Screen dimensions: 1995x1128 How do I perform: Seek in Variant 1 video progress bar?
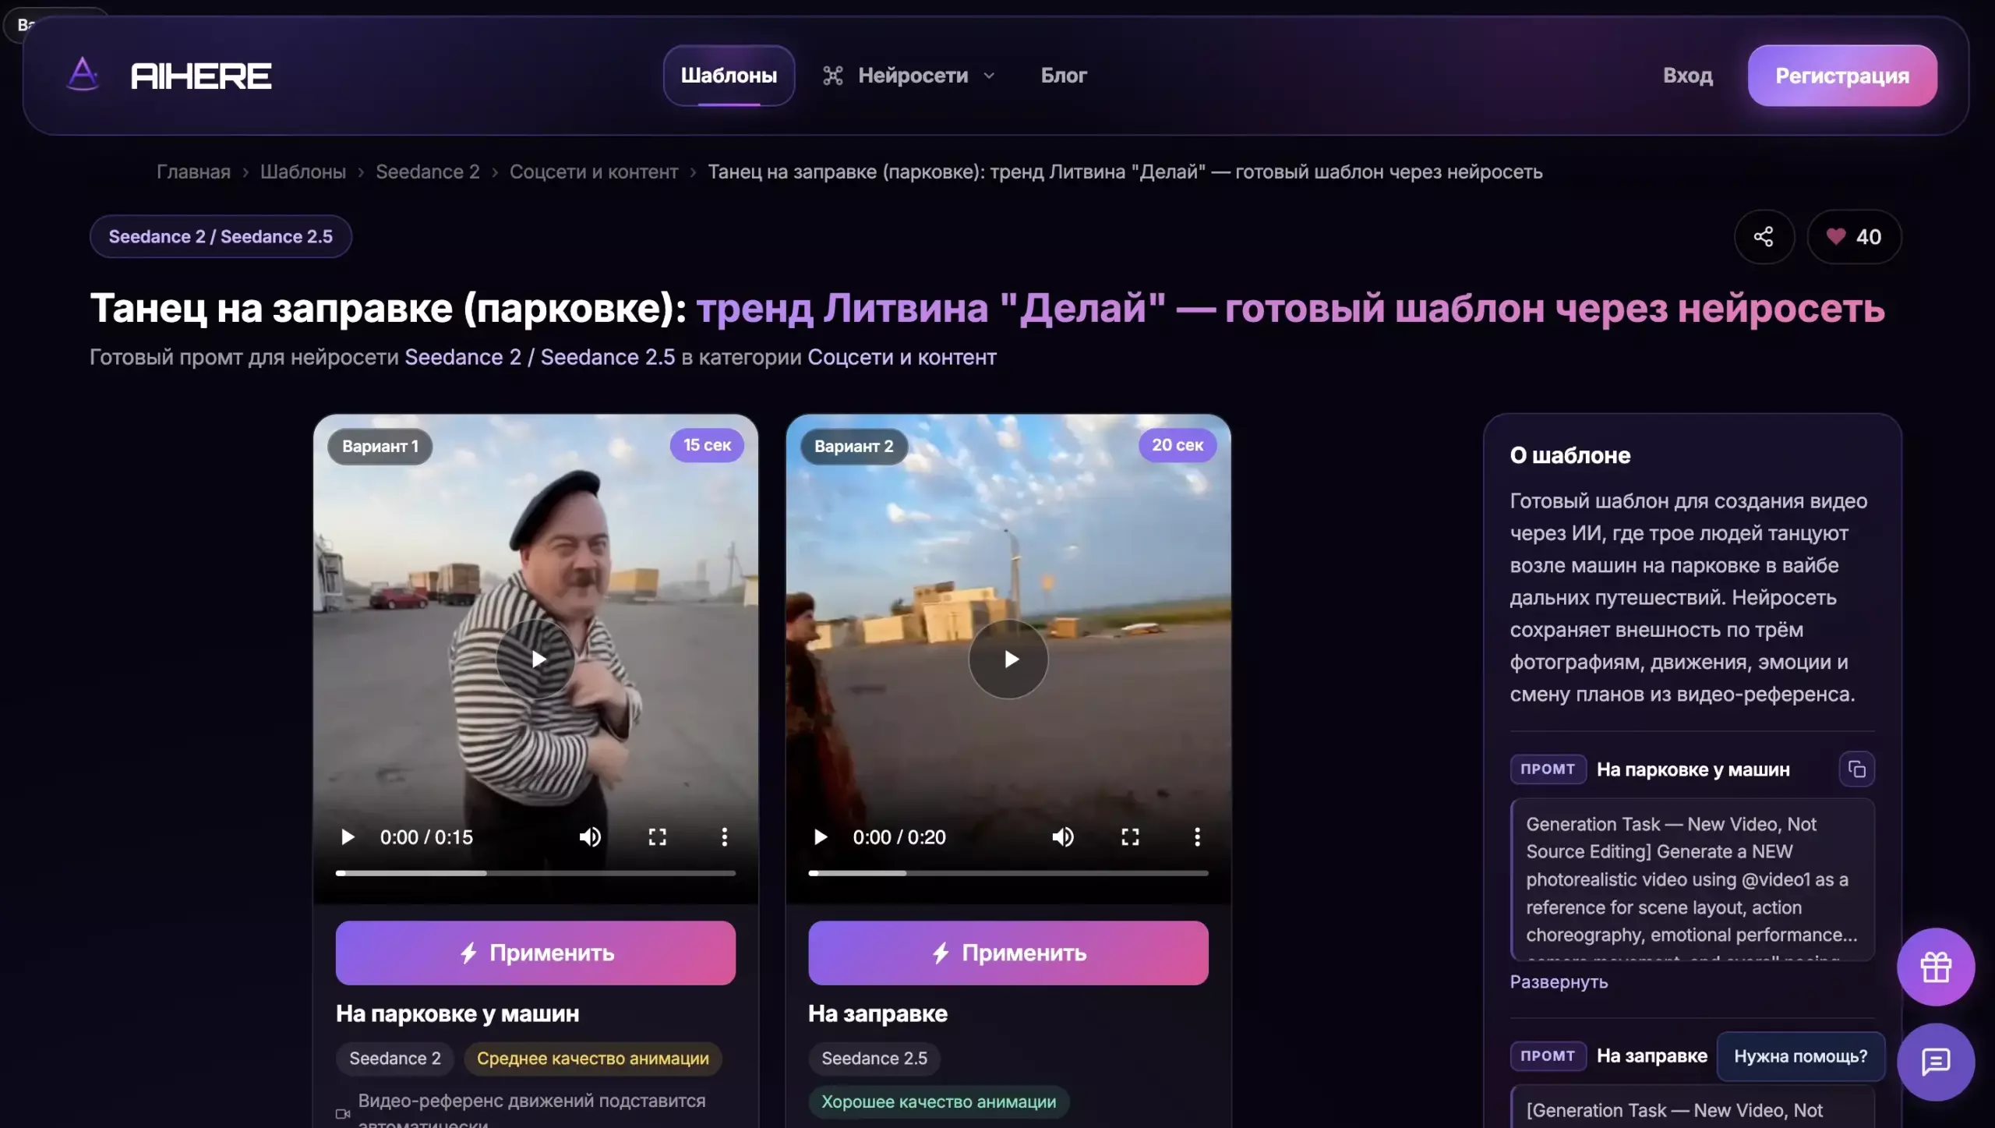(535, 873)
